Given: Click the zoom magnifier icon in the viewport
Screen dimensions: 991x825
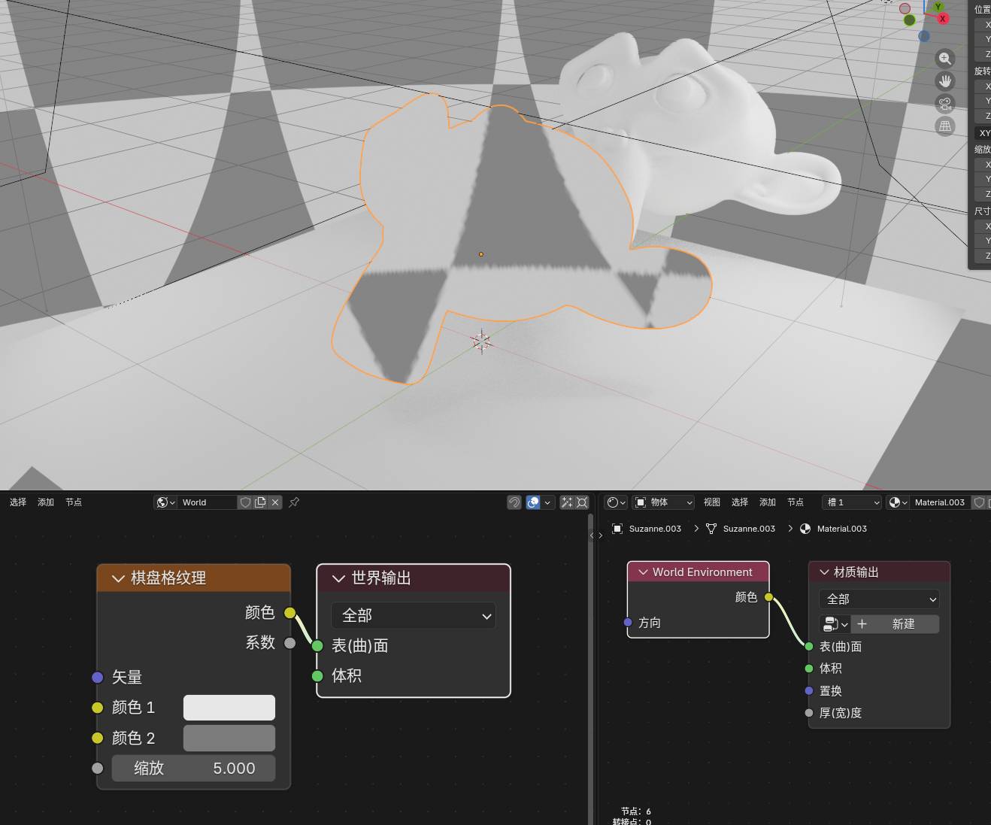Looking at the screenshot, I should (x=945, y=59).
